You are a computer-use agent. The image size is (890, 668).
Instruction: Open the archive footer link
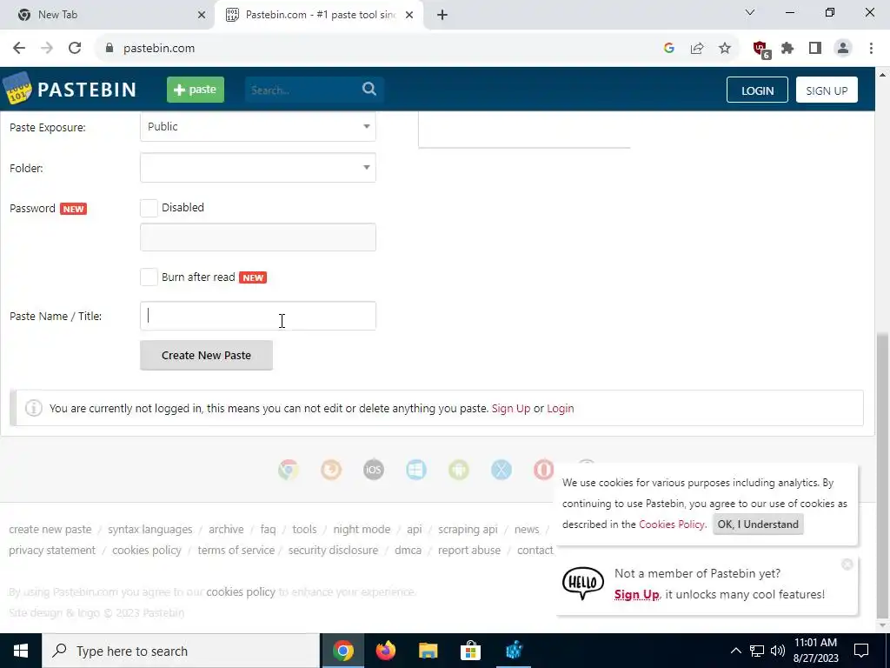(x=226, y=530)
